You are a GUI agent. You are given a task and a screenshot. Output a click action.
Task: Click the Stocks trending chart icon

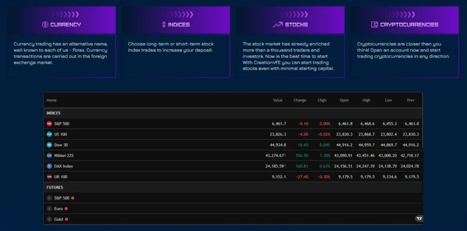[x=278, y=25]
